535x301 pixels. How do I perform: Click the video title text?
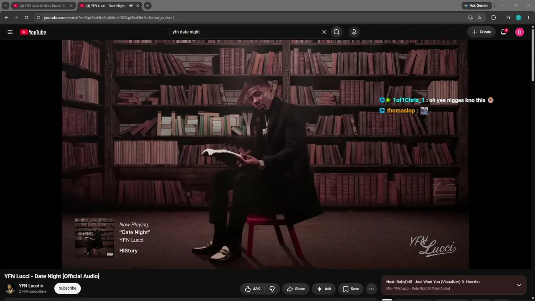(52, 276)
